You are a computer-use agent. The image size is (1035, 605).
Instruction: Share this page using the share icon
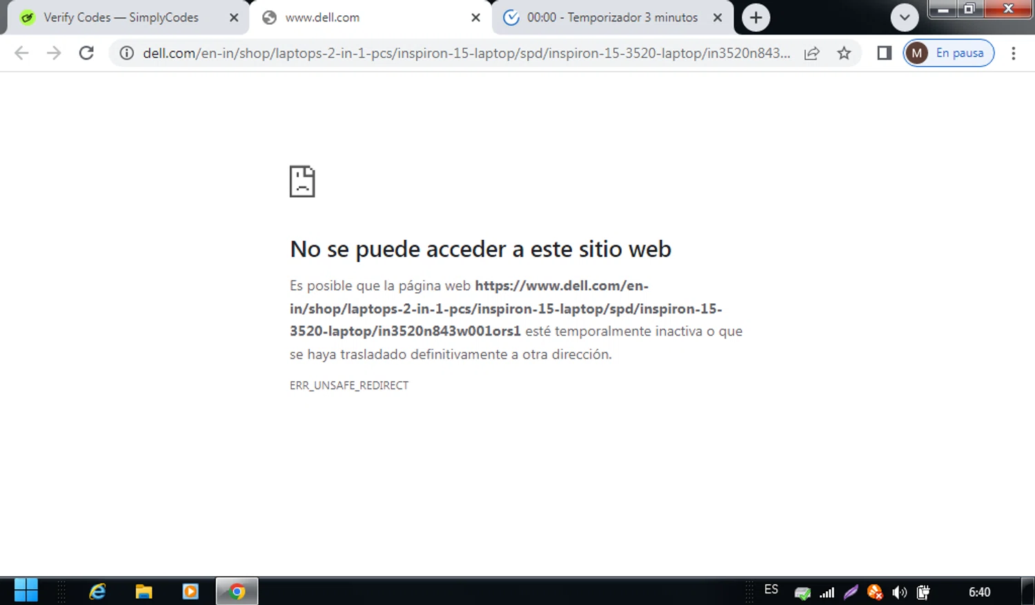[x=811, y=53]
